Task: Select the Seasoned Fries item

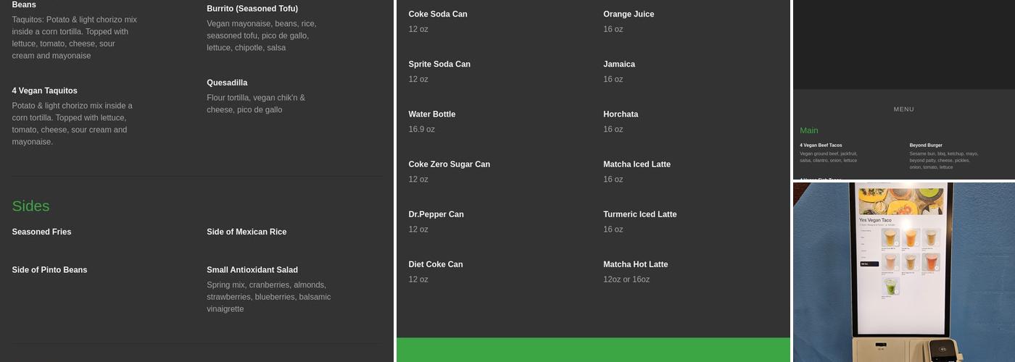Action: pyautogui.click(x=41, y=232)
